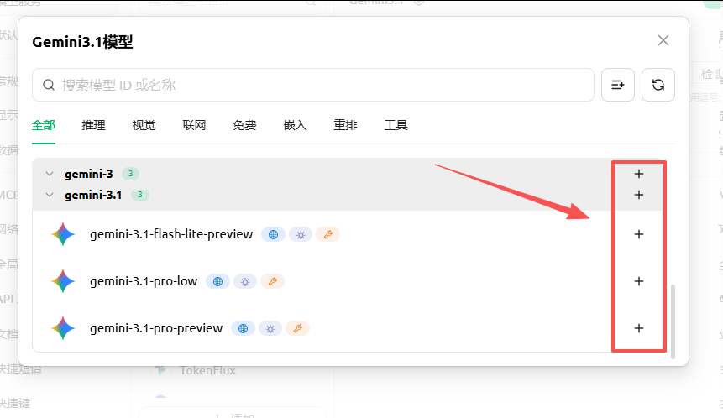Click the refresh model list icon
Screen dimensions: 723x418
[x=658, y=85]
